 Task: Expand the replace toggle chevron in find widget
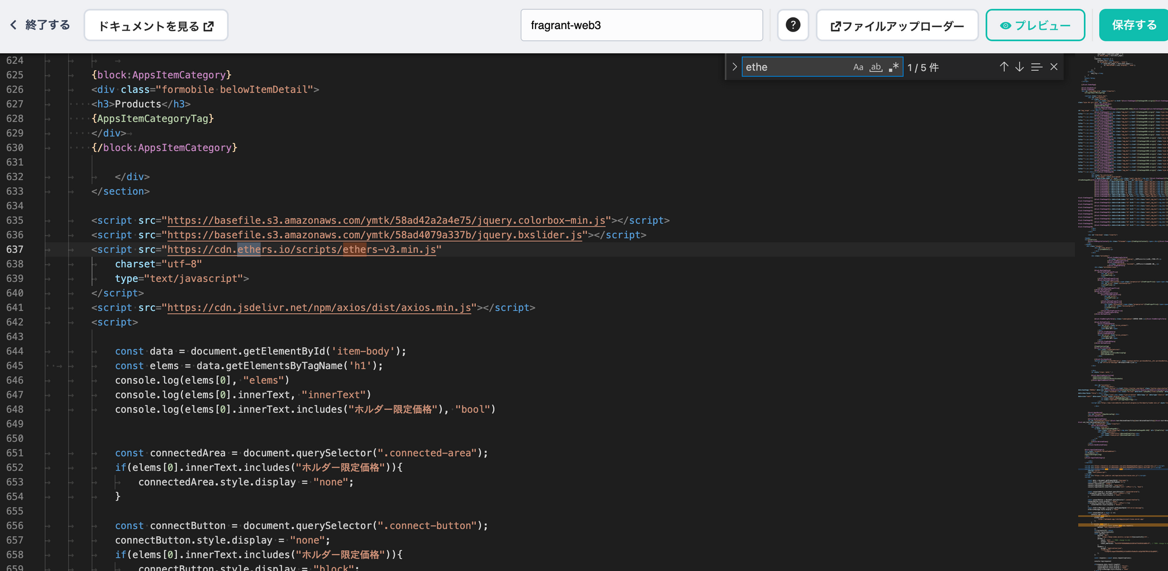click(734, 67)
